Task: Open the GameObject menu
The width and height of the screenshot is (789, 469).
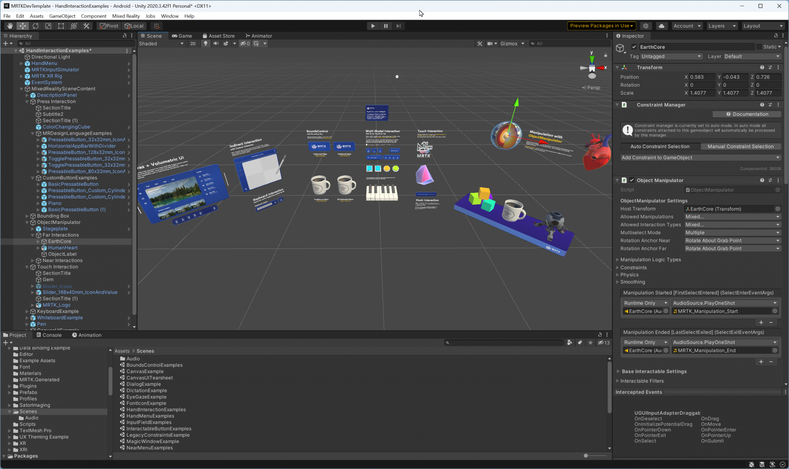Action: tap(62, 16)
